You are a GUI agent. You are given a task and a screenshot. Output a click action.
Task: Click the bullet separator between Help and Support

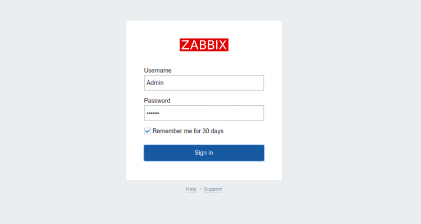point(200,189)
